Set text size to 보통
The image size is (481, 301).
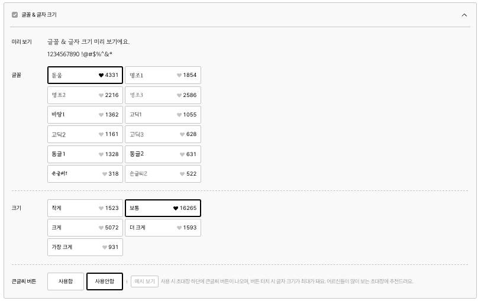(163, 208)
